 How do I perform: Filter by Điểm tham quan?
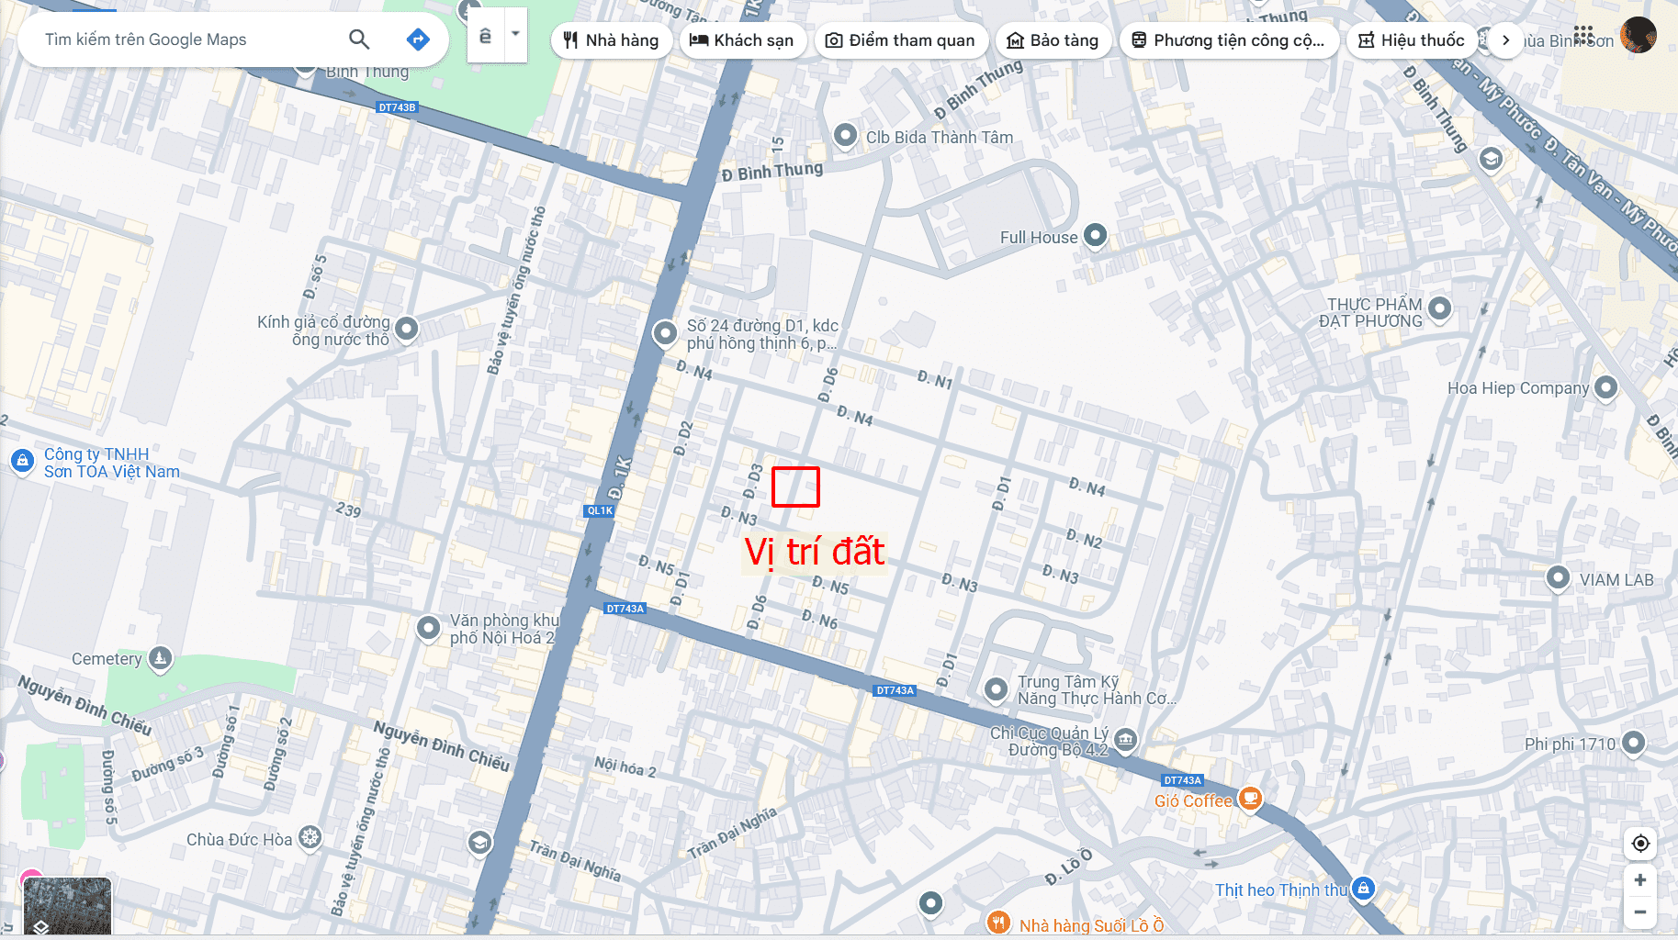900,40
